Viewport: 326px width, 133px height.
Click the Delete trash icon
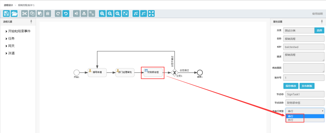(x=48, y=14)
